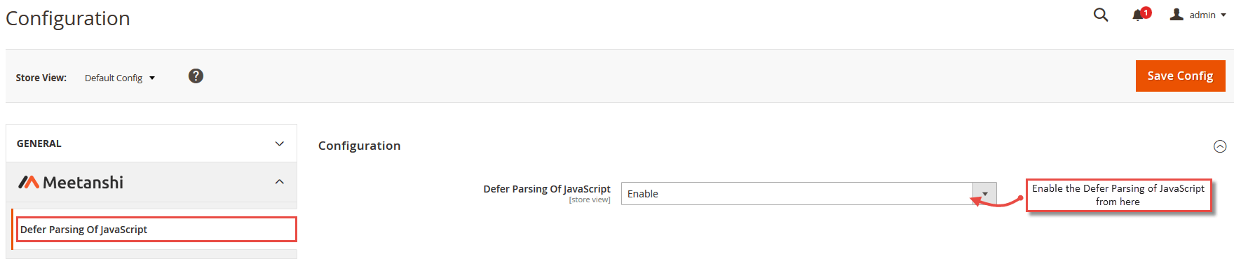Image resolution: width=1234 pixels, height=259 pixels.
Task: Click the admin user avatar icon
Action: click(x=1177, y=15)
